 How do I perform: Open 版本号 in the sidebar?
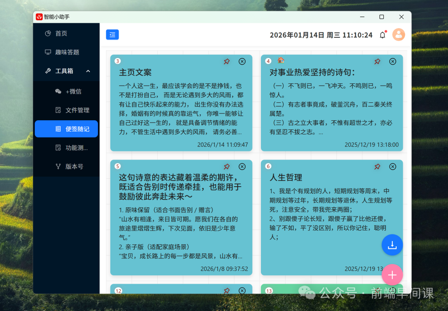[66, 167]
